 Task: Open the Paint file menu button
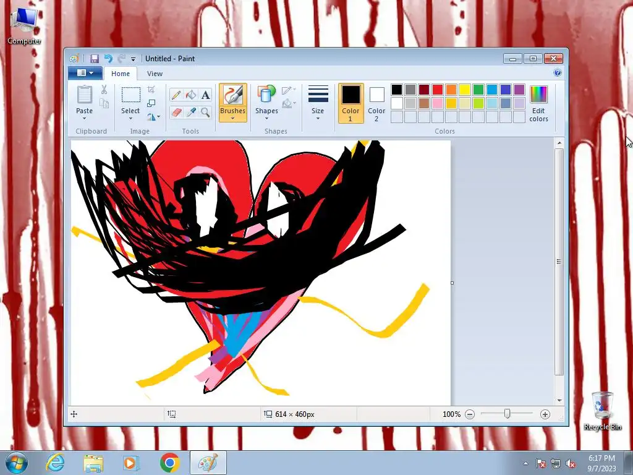[85, 73]
